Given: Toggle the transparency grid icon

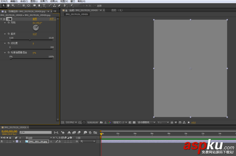Looking at the screenshot, I should (x=134, y=122).
